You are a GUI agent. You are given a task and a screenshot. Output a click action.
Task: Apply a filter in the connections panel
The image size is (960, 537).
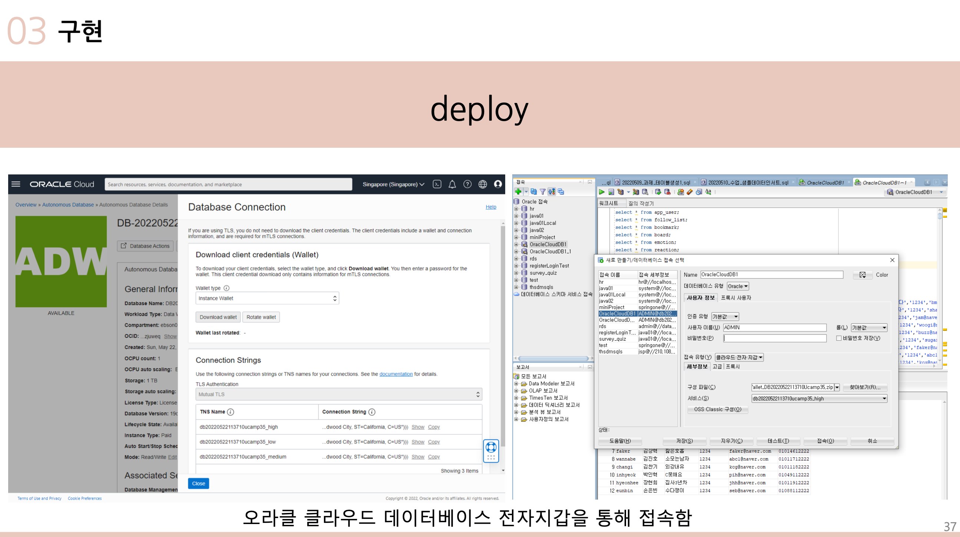pyautogui.click(x=543, y=192)
